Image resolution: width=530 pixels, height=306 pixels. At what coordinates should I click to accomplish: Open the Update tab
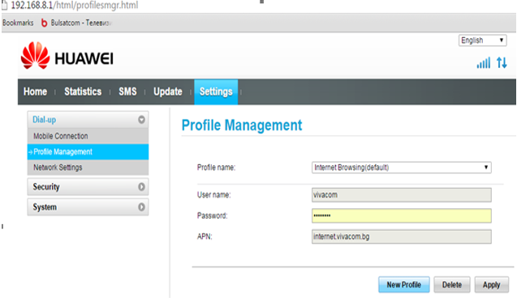pos(168,91)
